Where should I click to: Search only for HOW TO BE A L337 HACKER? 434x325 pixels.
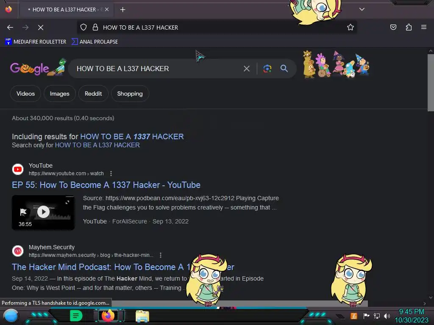click(x=97, y=145)
